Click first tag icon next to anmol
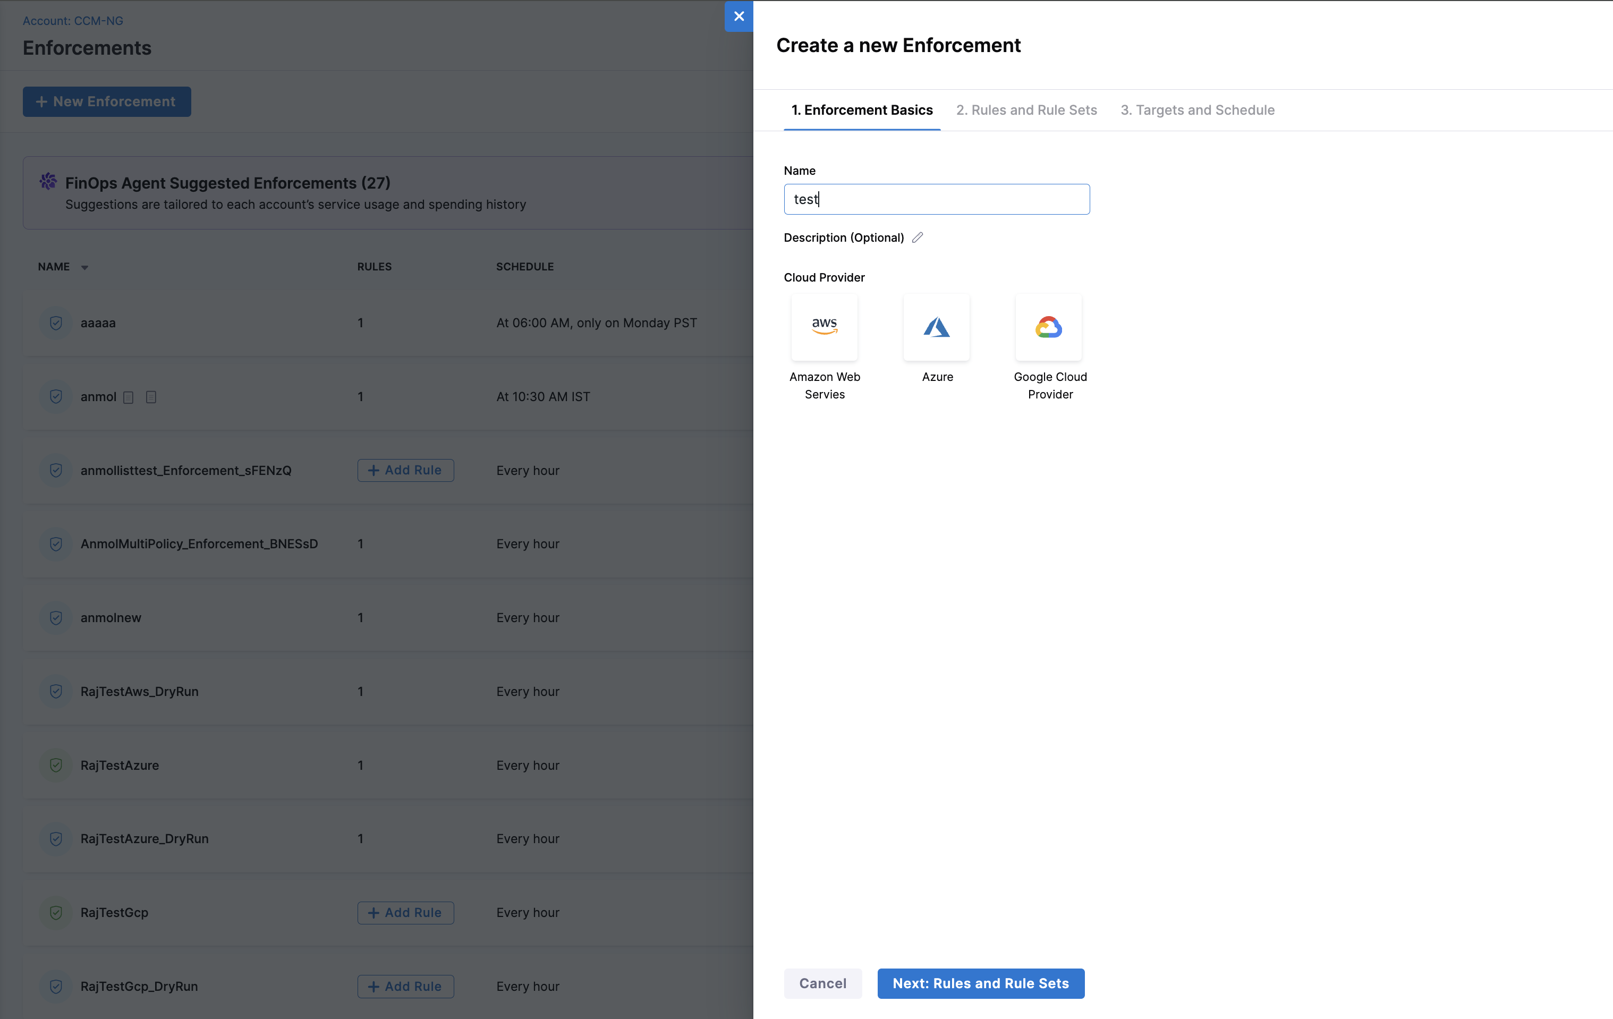Screen dimensions: 1613x1019 (x=129, y=397)
